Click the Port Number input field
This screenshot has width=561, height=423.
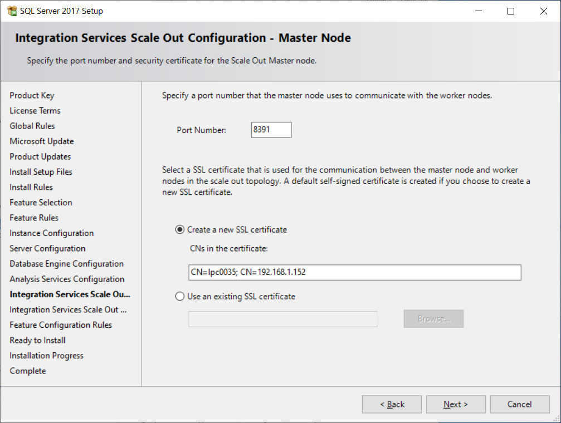pos(271,130)
